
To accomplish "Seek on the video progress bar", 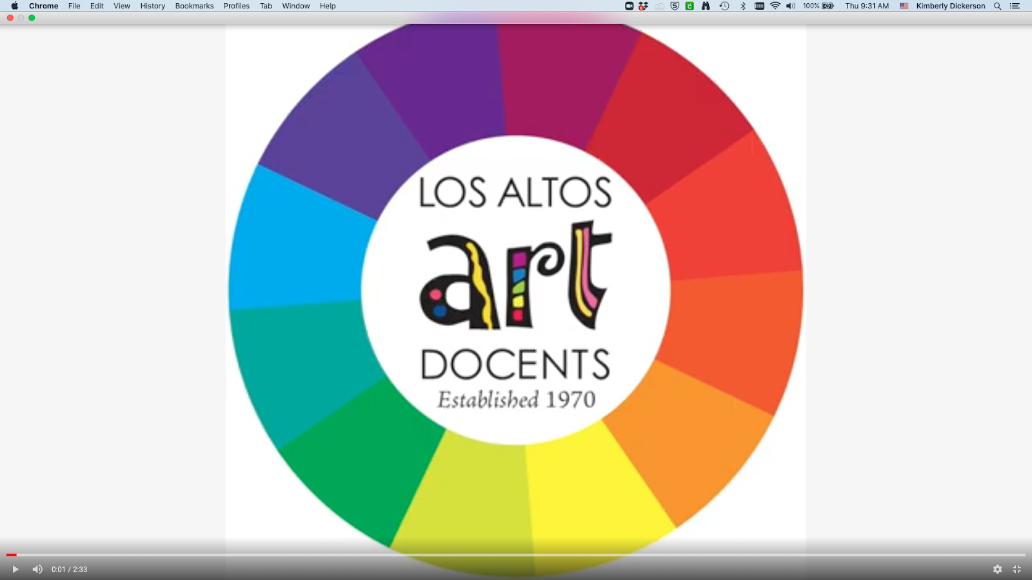I will click(x=516, y=555).
